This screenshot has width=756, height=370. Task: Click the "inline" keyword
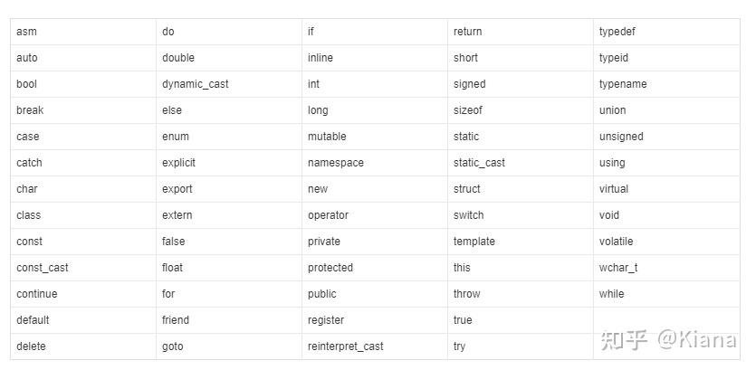321,58
